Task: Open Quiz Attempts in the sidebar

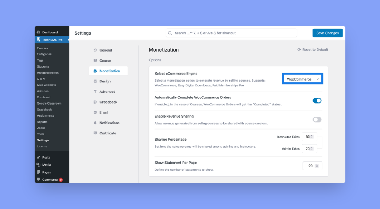Action: pos(46,85)
